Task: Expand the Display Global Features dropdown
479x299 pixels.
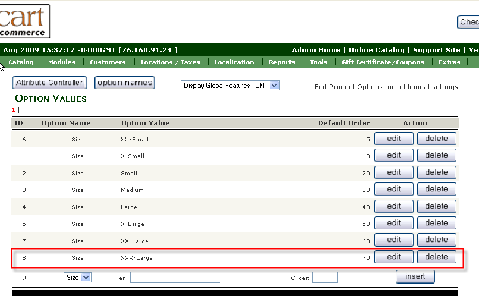Action: 230,86
